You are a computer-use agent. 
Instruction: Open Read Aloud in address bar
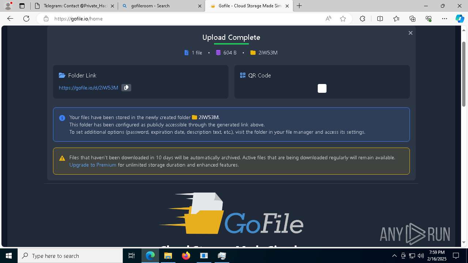click(x=328, y=19)
